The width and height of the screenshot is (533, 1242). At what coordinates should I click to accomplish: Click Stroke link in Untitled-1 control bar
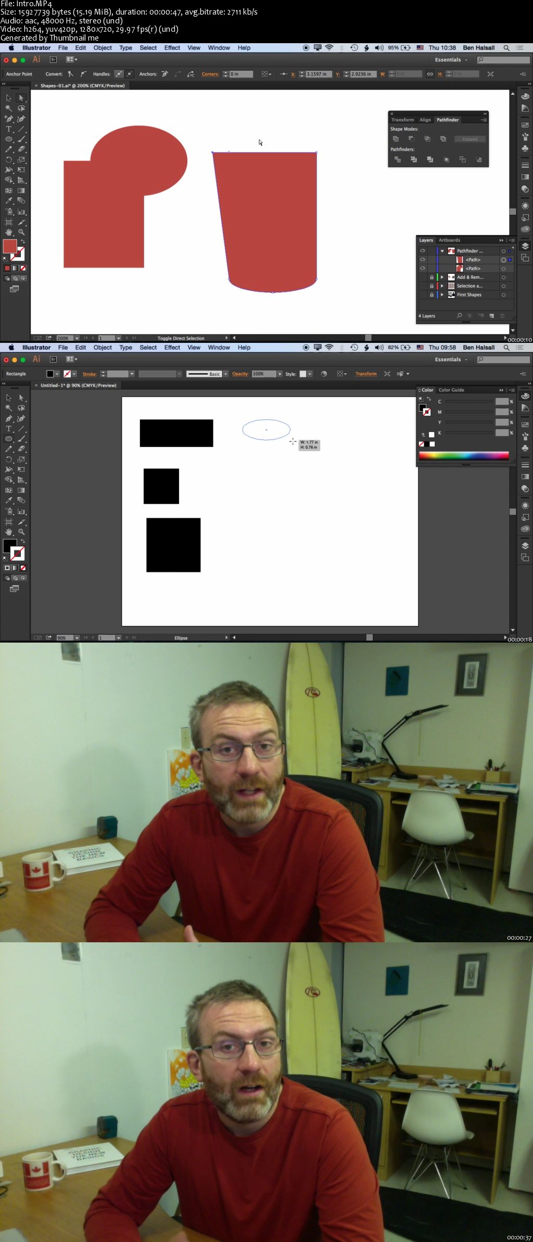click(x=90, y=374)
